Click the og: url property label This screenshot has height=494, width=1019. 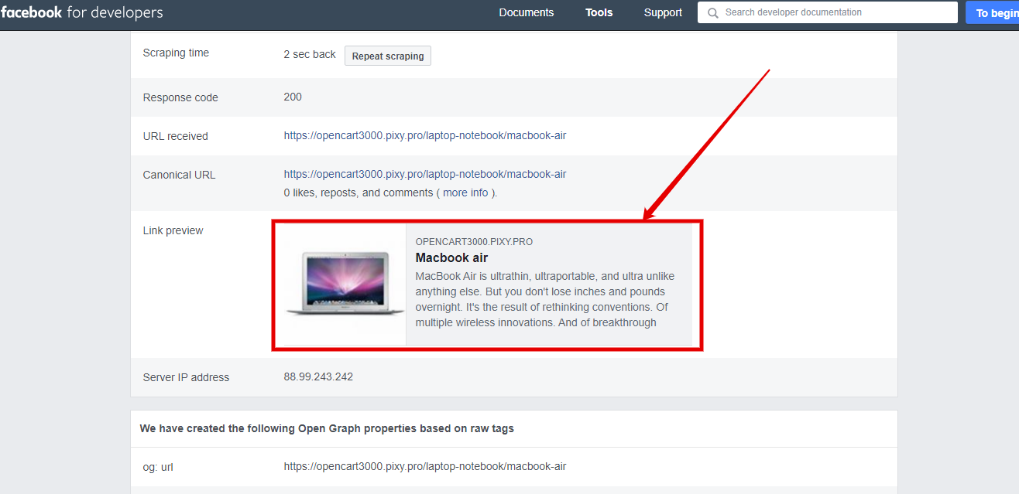pyautogui.click(x=158, y=467)
